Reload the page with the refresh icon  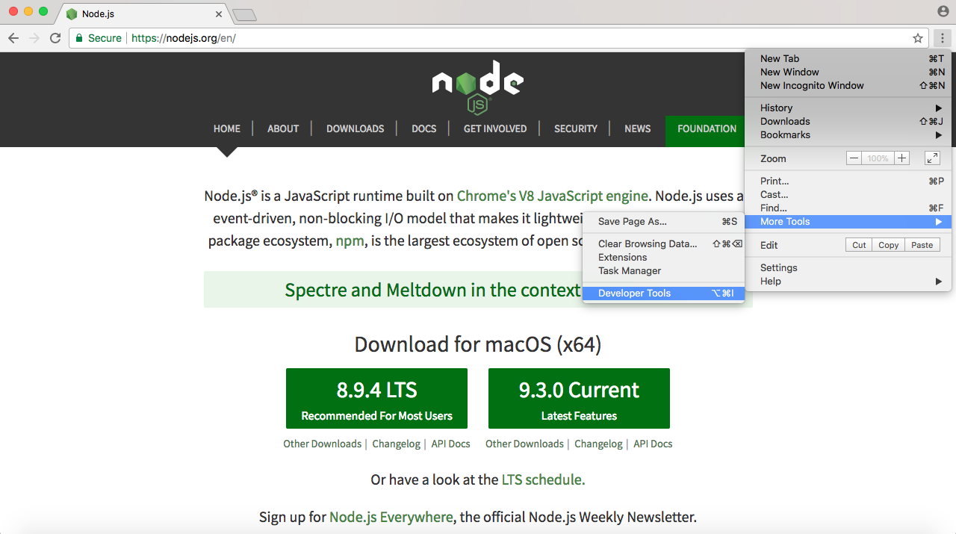point(55,38)
